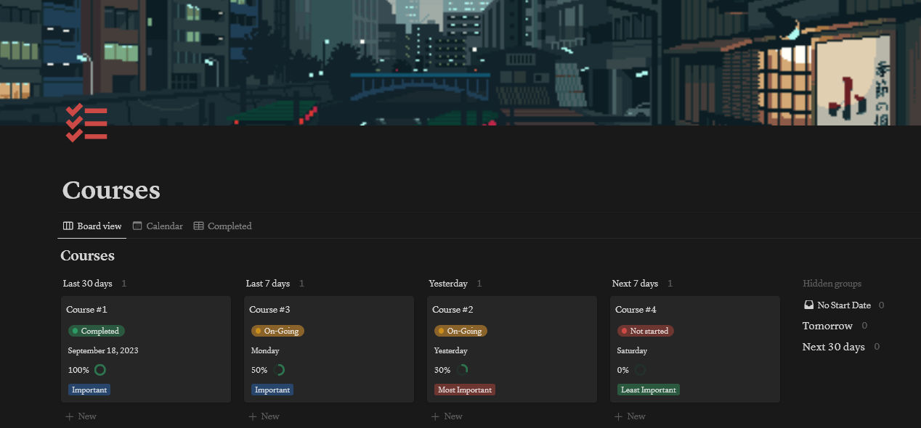Show the Next 30 days hidden group

tap(841, 347)
